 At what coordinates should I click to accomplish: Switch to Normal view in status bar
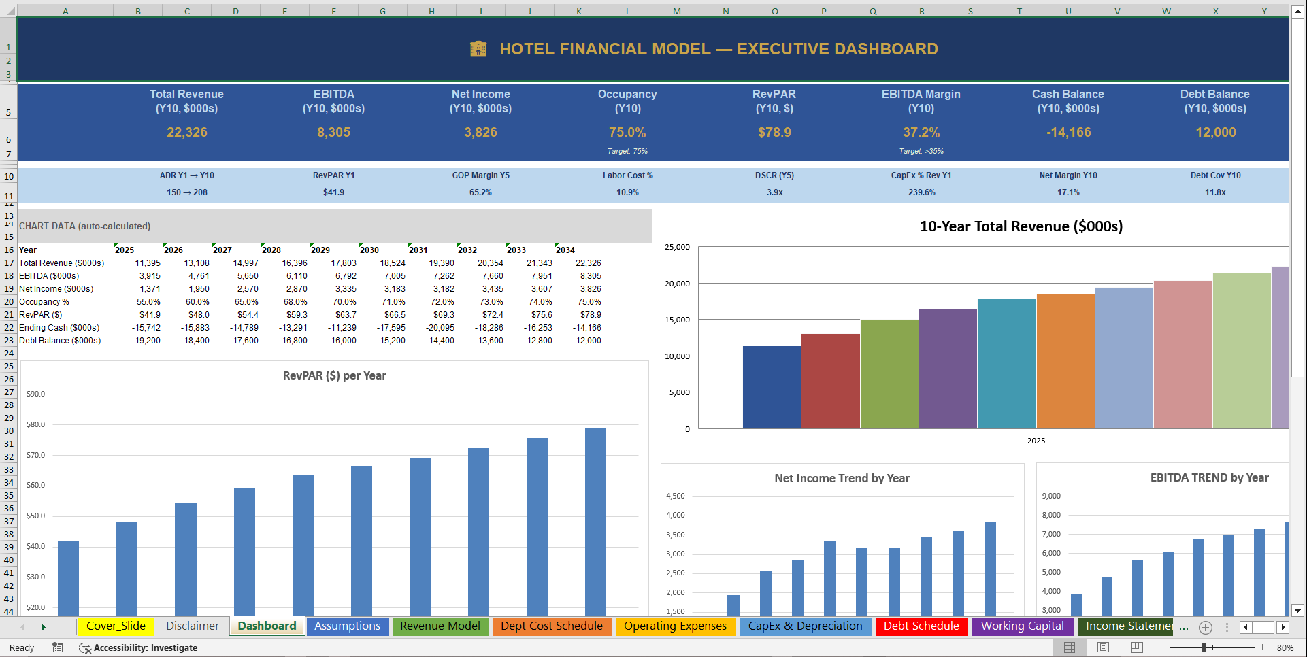point(1070,647)
